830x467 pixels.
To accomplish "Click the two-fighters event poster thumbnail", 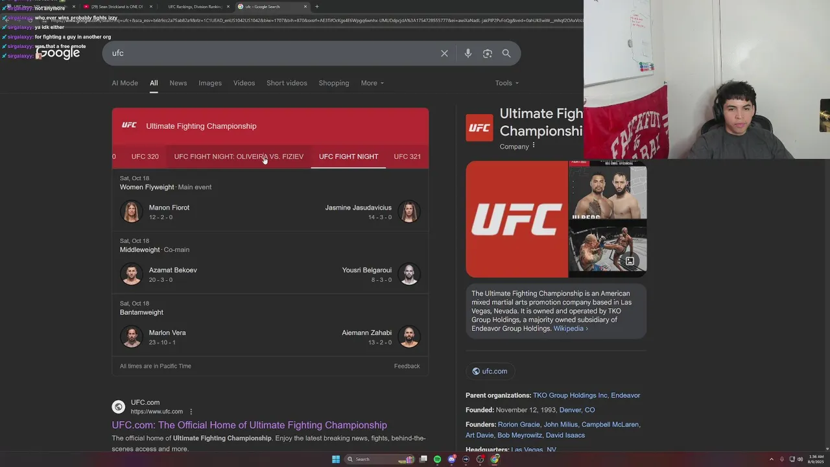I will click(608, 189).
